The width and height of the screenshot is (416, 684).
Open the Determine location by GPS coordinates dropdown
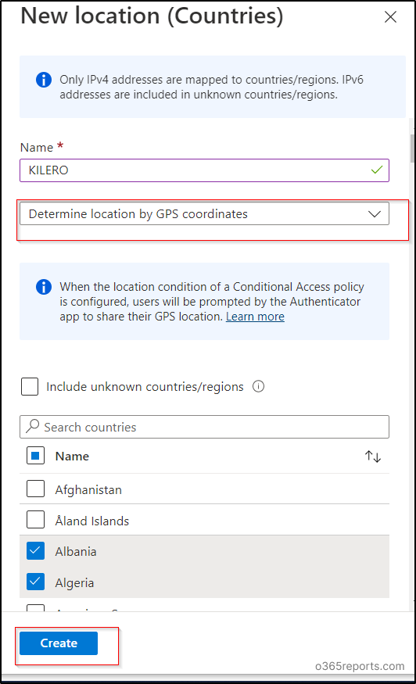(204, 213)
